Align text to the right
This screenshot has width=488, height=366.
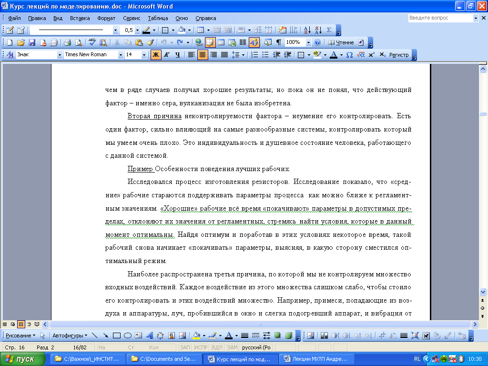click(213, 55)
